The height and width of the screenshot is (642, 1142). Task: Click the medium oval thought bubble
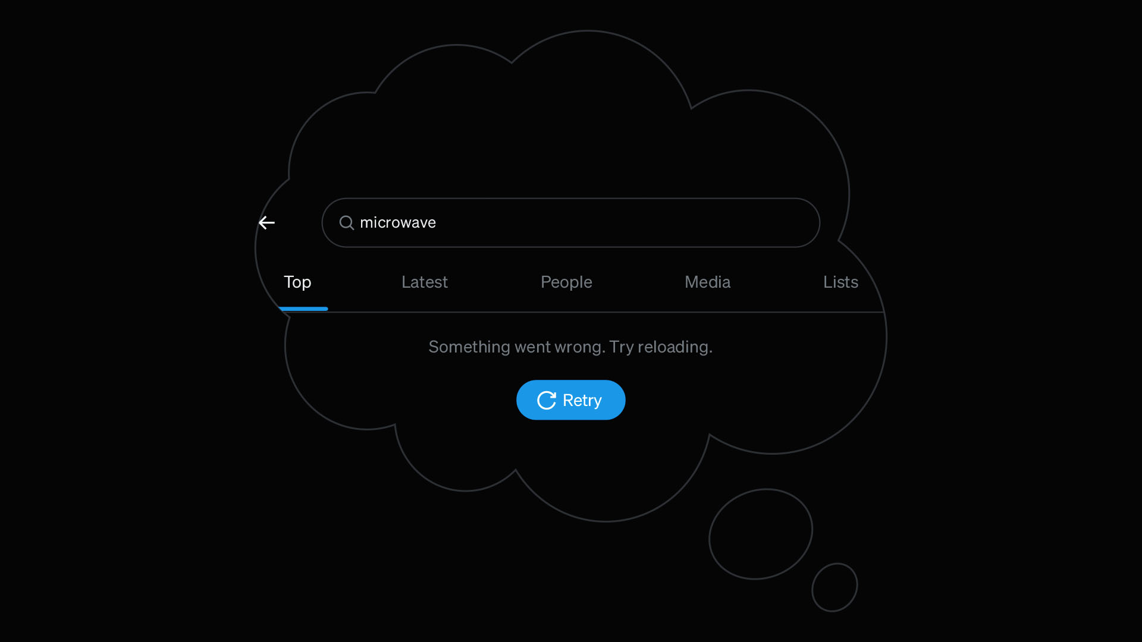point(761,534)
